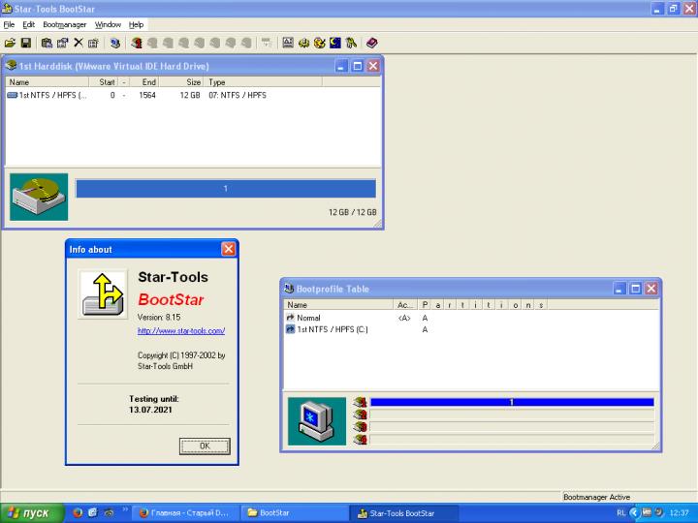Viewport: 698px width, 523px height.
Task: Open the Bootmanager menu
Action: (64, 23)
